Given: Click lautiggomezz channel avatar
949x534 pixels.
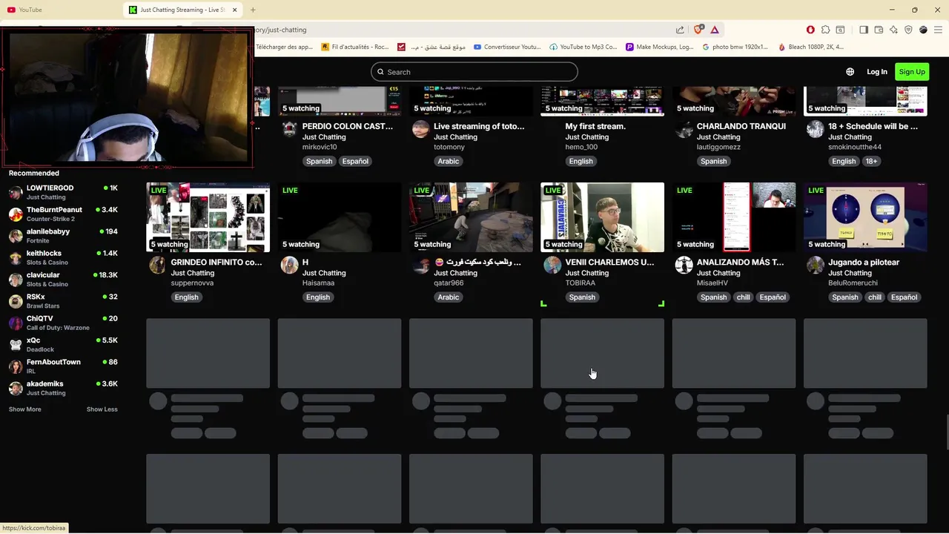Looking at the screenshot, I should (x=684, y=129).
